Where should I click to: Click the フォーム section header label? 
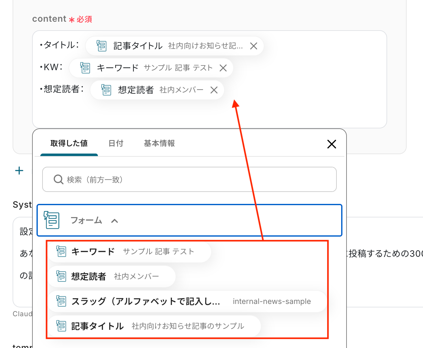(86, 220)
